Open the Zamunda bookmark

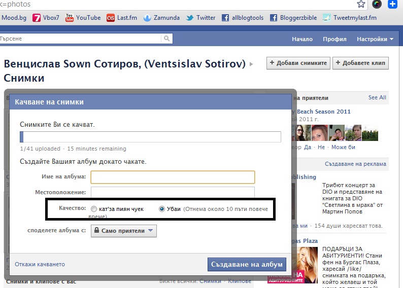[161, 18]
